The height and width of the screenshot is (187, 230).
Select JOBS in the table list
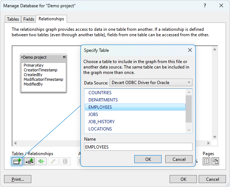pyautogui.click(x=135, y=115)
